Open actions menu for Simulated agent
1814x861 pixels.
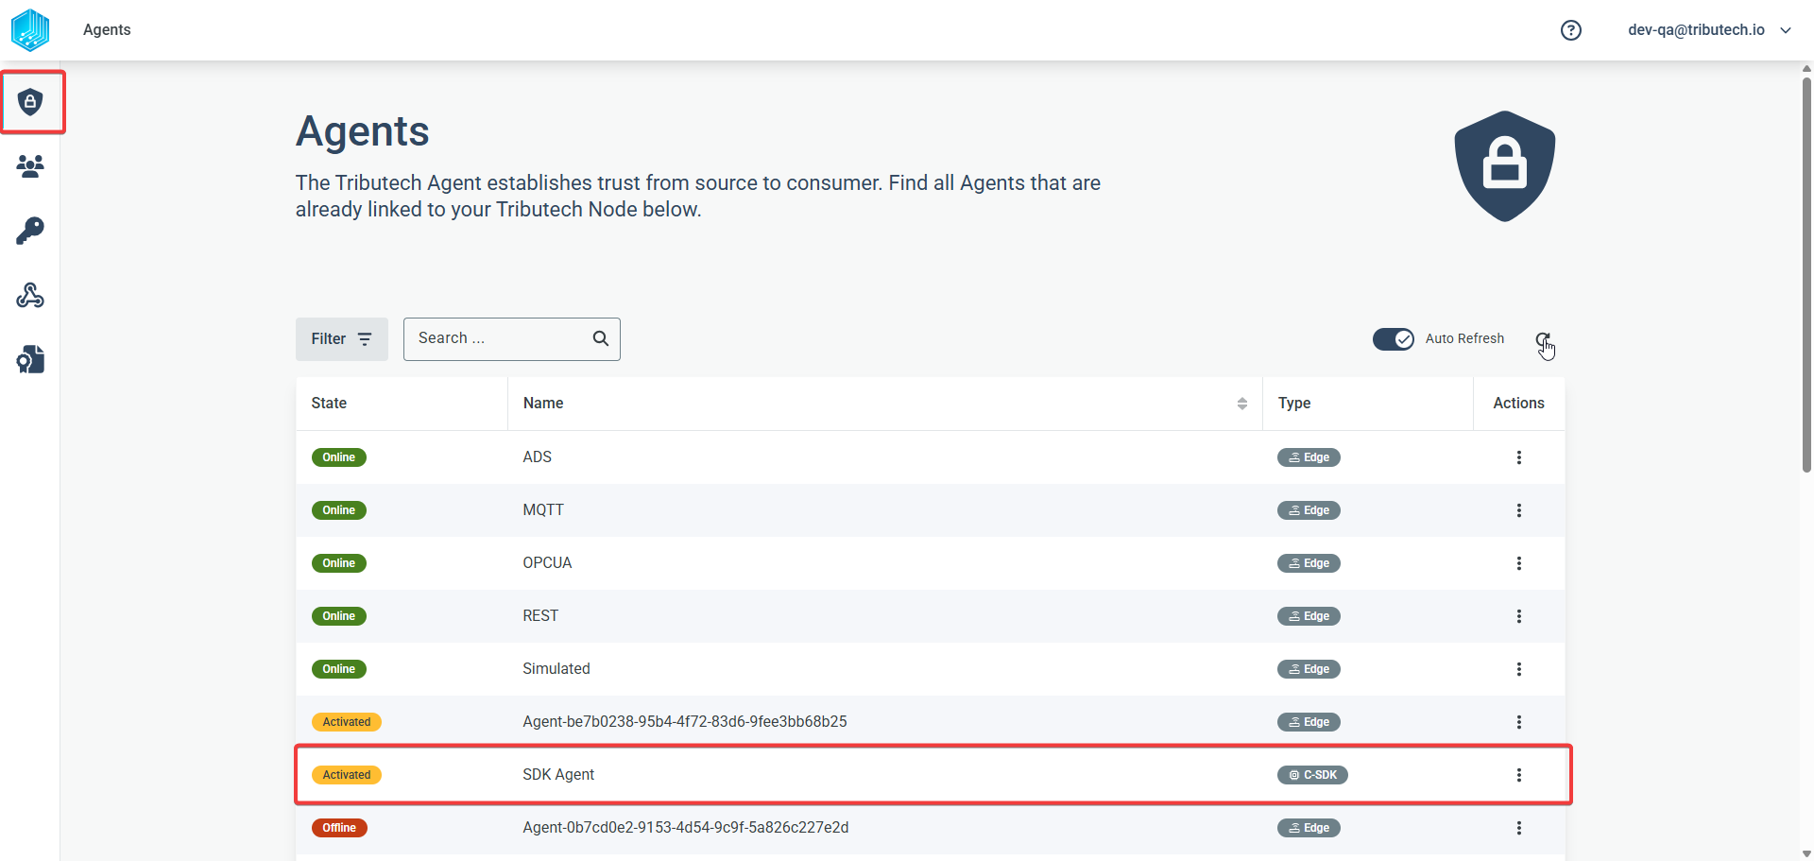[x=1519, y=669]
